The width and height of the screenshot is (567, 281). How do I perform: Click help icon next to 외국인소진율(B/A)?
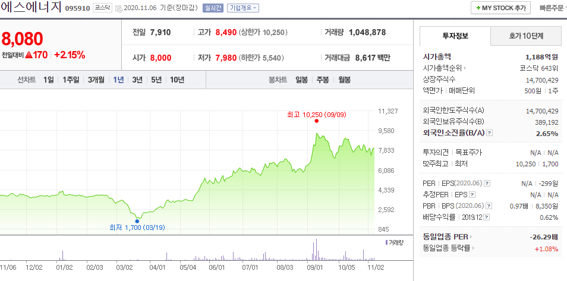click(490, 133)
